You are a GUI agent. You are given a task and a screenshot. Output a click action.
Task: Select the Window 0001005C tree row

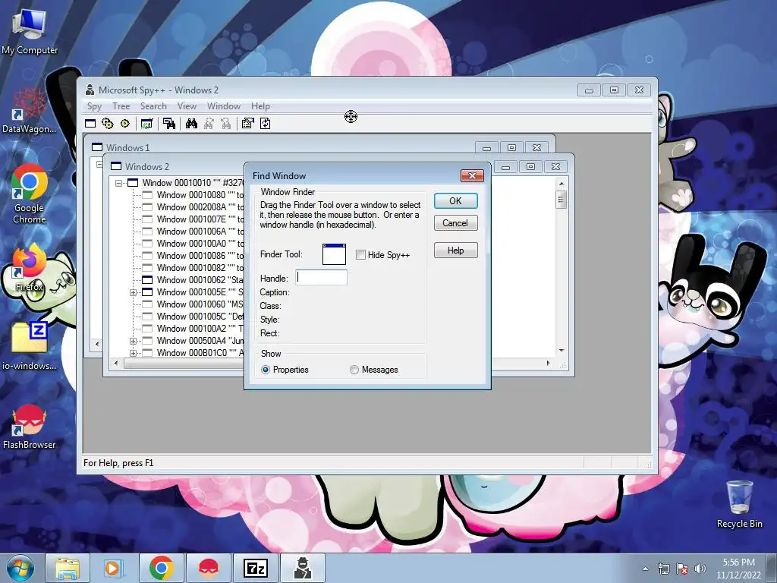tap(193, 317)
